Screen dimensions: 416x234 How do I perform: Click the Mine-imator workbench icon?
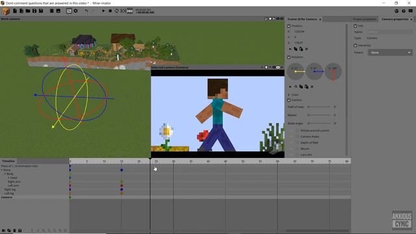(6, 11)
